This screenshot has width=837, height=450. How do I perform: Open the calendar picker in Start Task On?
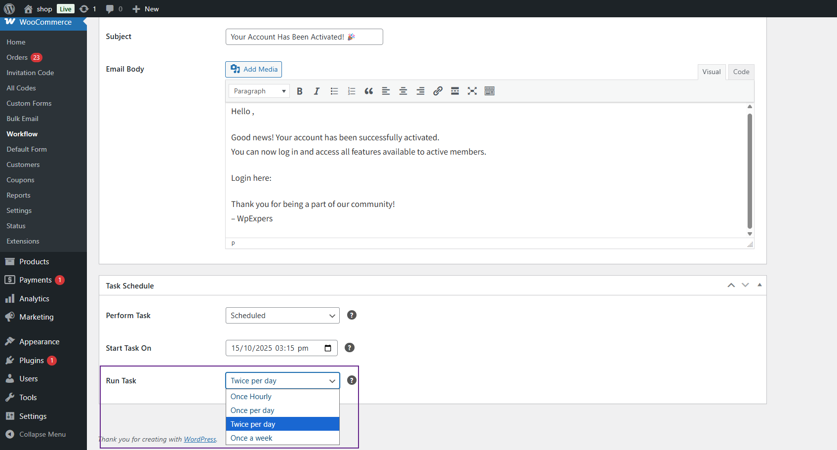328,348
